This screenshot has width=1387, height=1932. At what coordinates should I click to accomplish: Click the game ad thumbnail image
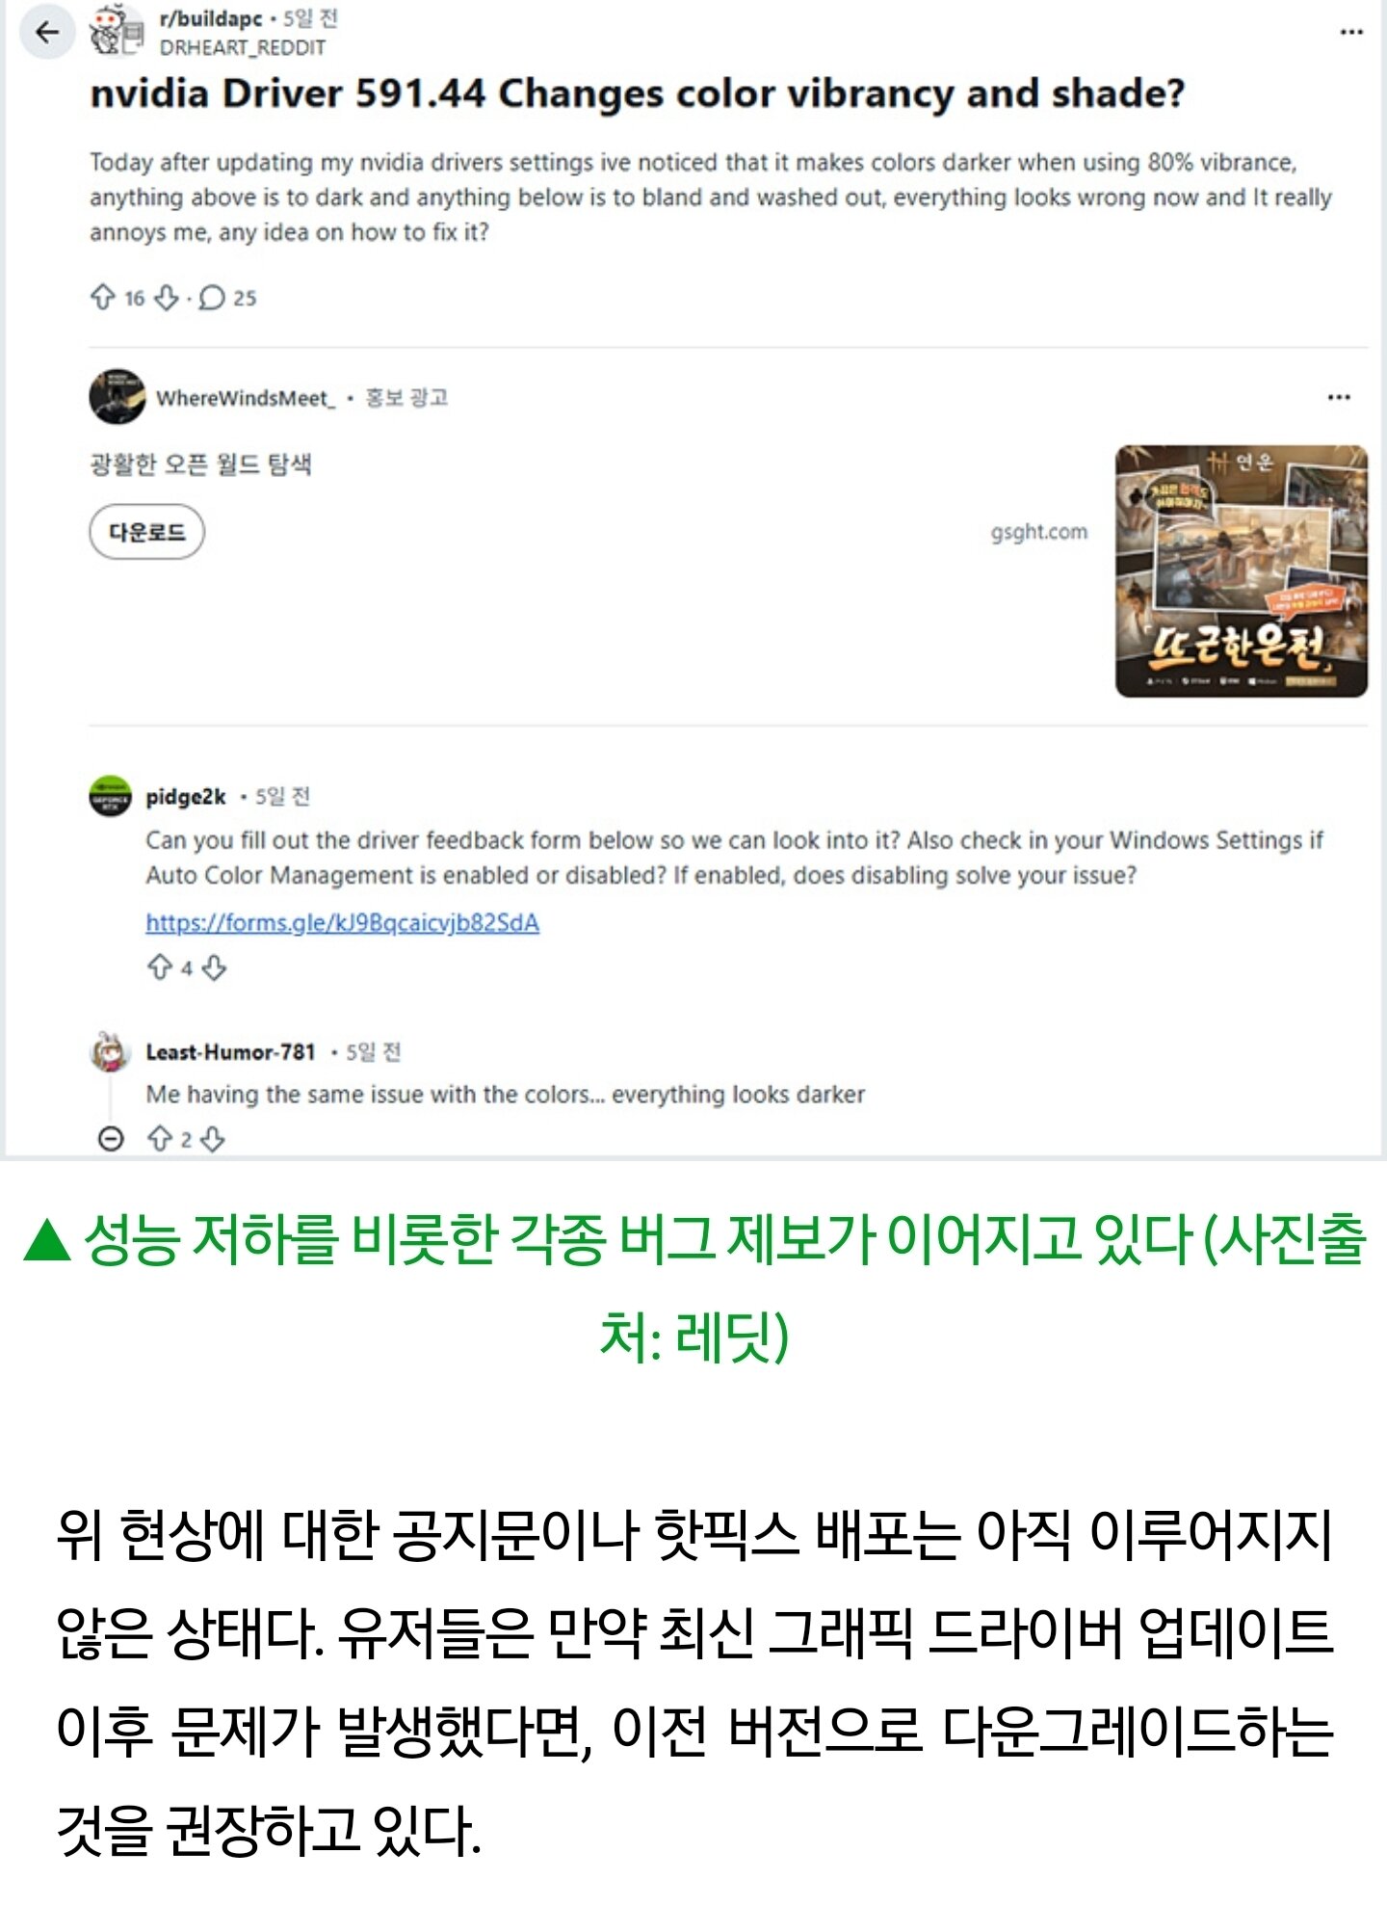(1241, 570)
